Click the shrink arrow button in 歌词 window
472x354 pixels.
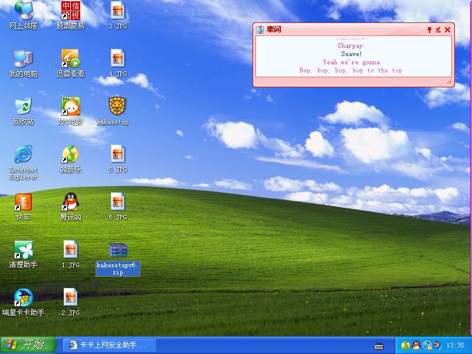(438, 29)
